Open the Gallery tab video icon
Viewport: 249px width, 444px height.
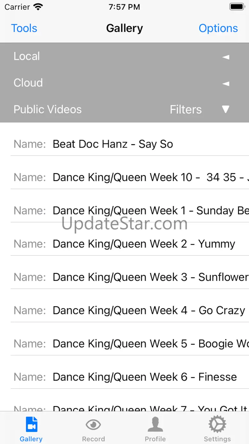(31, 425)
